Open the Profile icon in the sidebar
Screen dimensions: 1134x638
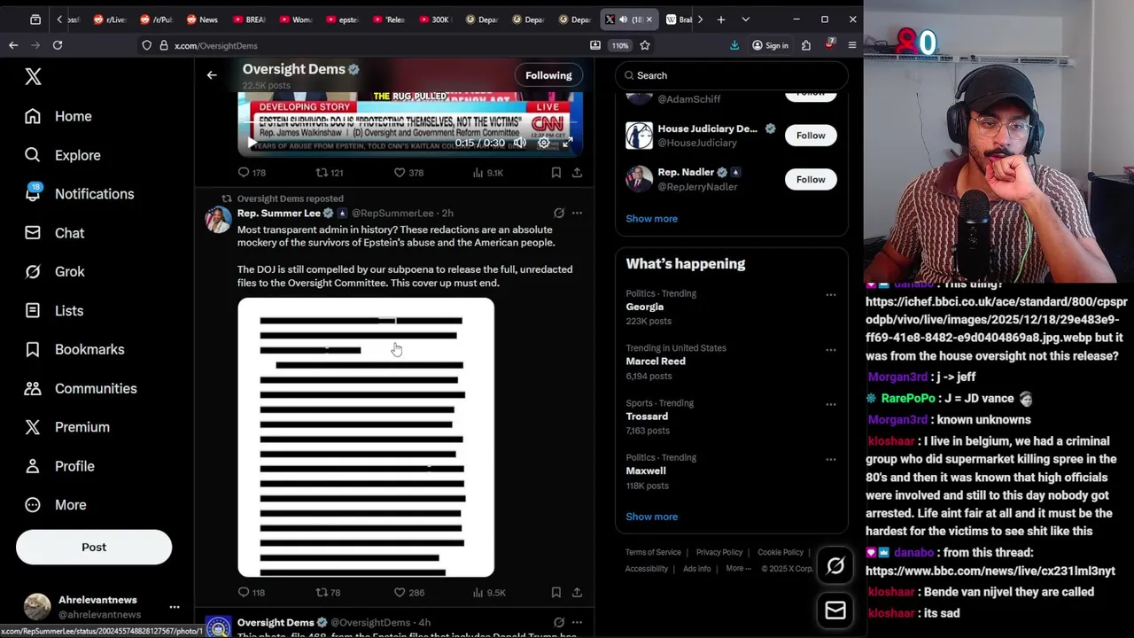[x=33, y=466]
